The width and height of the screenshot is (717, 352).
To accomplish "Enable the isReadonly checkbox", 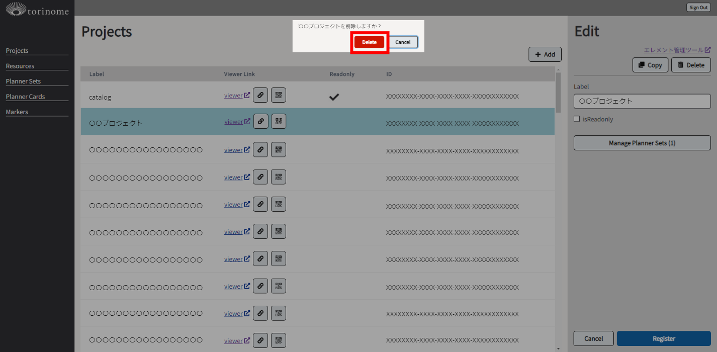I will point(577,119).
